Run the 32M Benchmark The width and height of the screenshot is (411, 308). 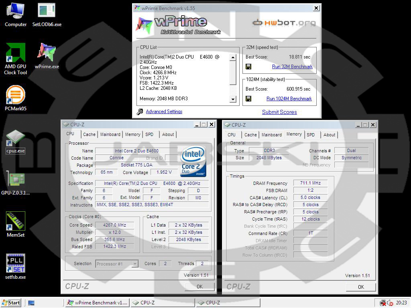point(292,67)
